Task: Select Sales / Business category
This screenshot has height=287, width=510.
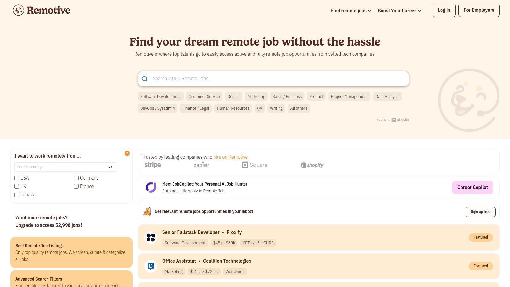Action: pos(287,97)
